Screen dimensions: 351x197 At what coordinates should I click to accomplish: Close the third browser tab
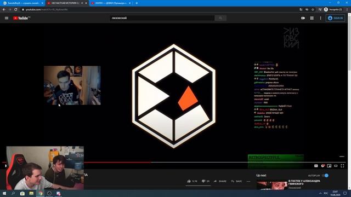(129, 3)
